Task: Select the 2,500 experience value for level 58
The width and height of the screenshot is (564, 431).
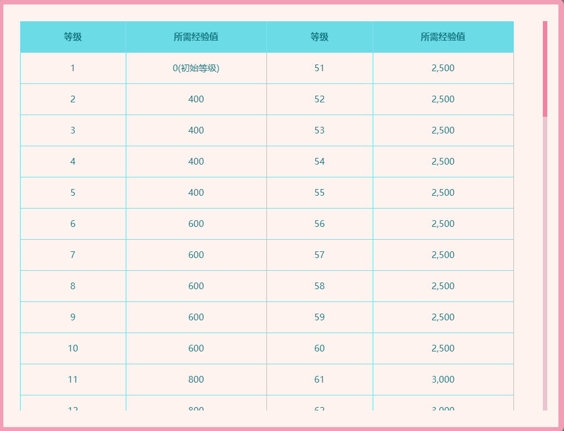Action: [x=443, y=286]
